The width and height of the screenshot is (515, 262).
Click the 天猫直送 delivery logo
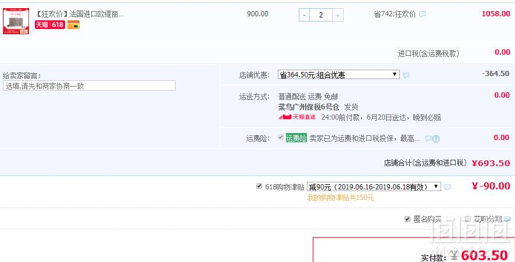[297, 117]
